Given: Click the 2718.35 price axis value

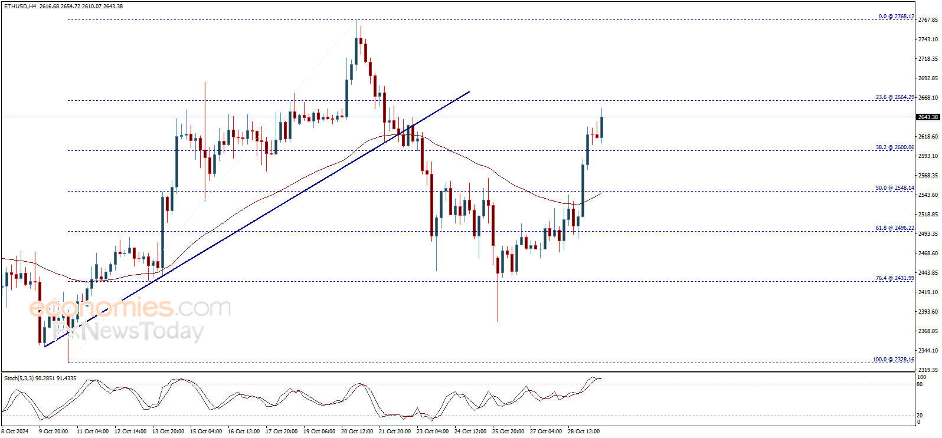Looking at the screenshot, I should click(x=928, y=59).
